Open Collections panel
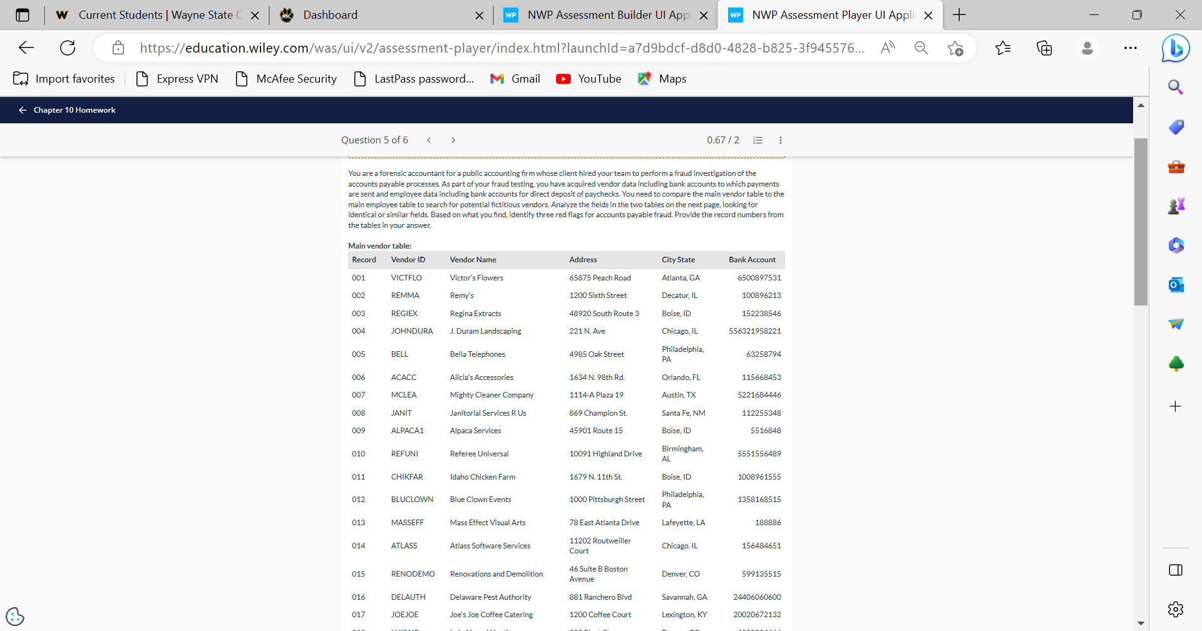Viewport: 1202px width, 631px height. pyautogui.click(x=1044, y=48)
